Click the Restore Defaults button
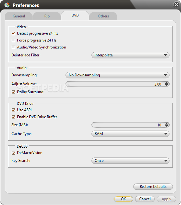The height and width of the screenshot is (205, 181). pyautogui.click(x=153, y=187)
